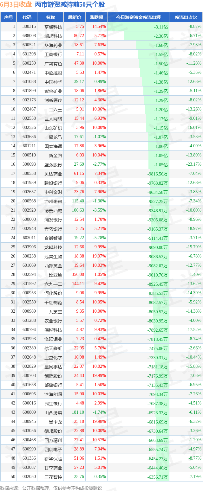Select 山西汾酒 price 181.10

(x=77, y=412)
